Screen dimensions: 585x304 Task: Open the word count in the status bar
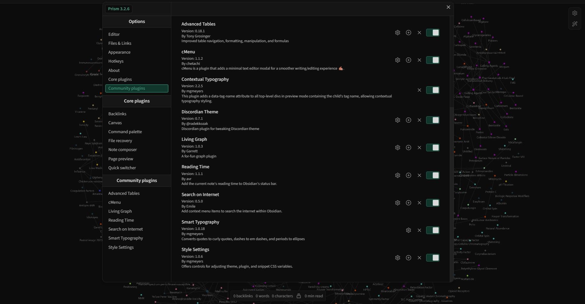(x=262, y=296)
